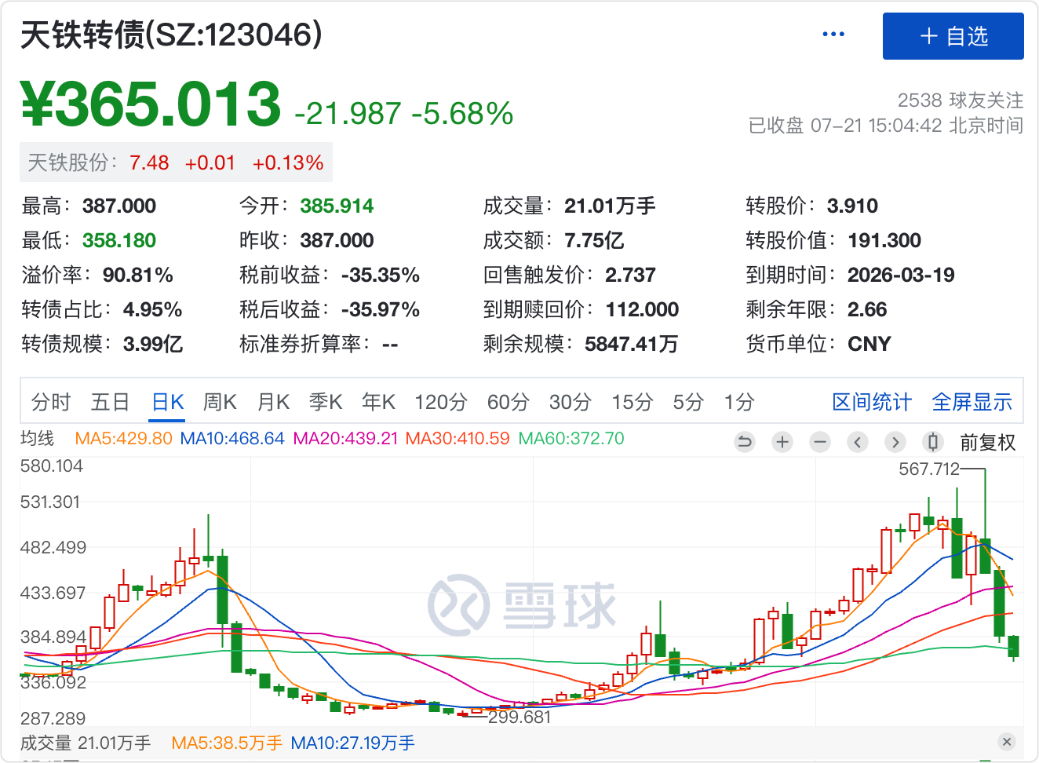
Task: Select the 五日 chart tab
Action: coord(110,403)
